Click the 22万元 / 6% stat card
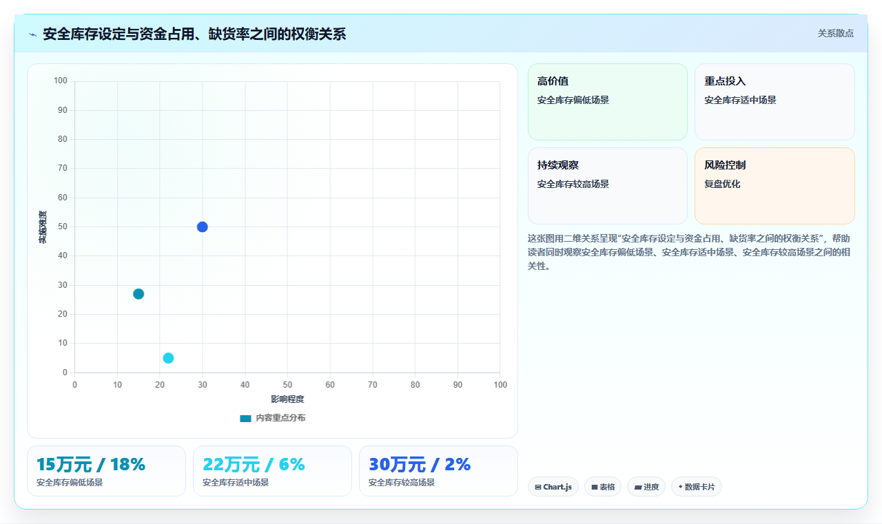 [272, 471]
